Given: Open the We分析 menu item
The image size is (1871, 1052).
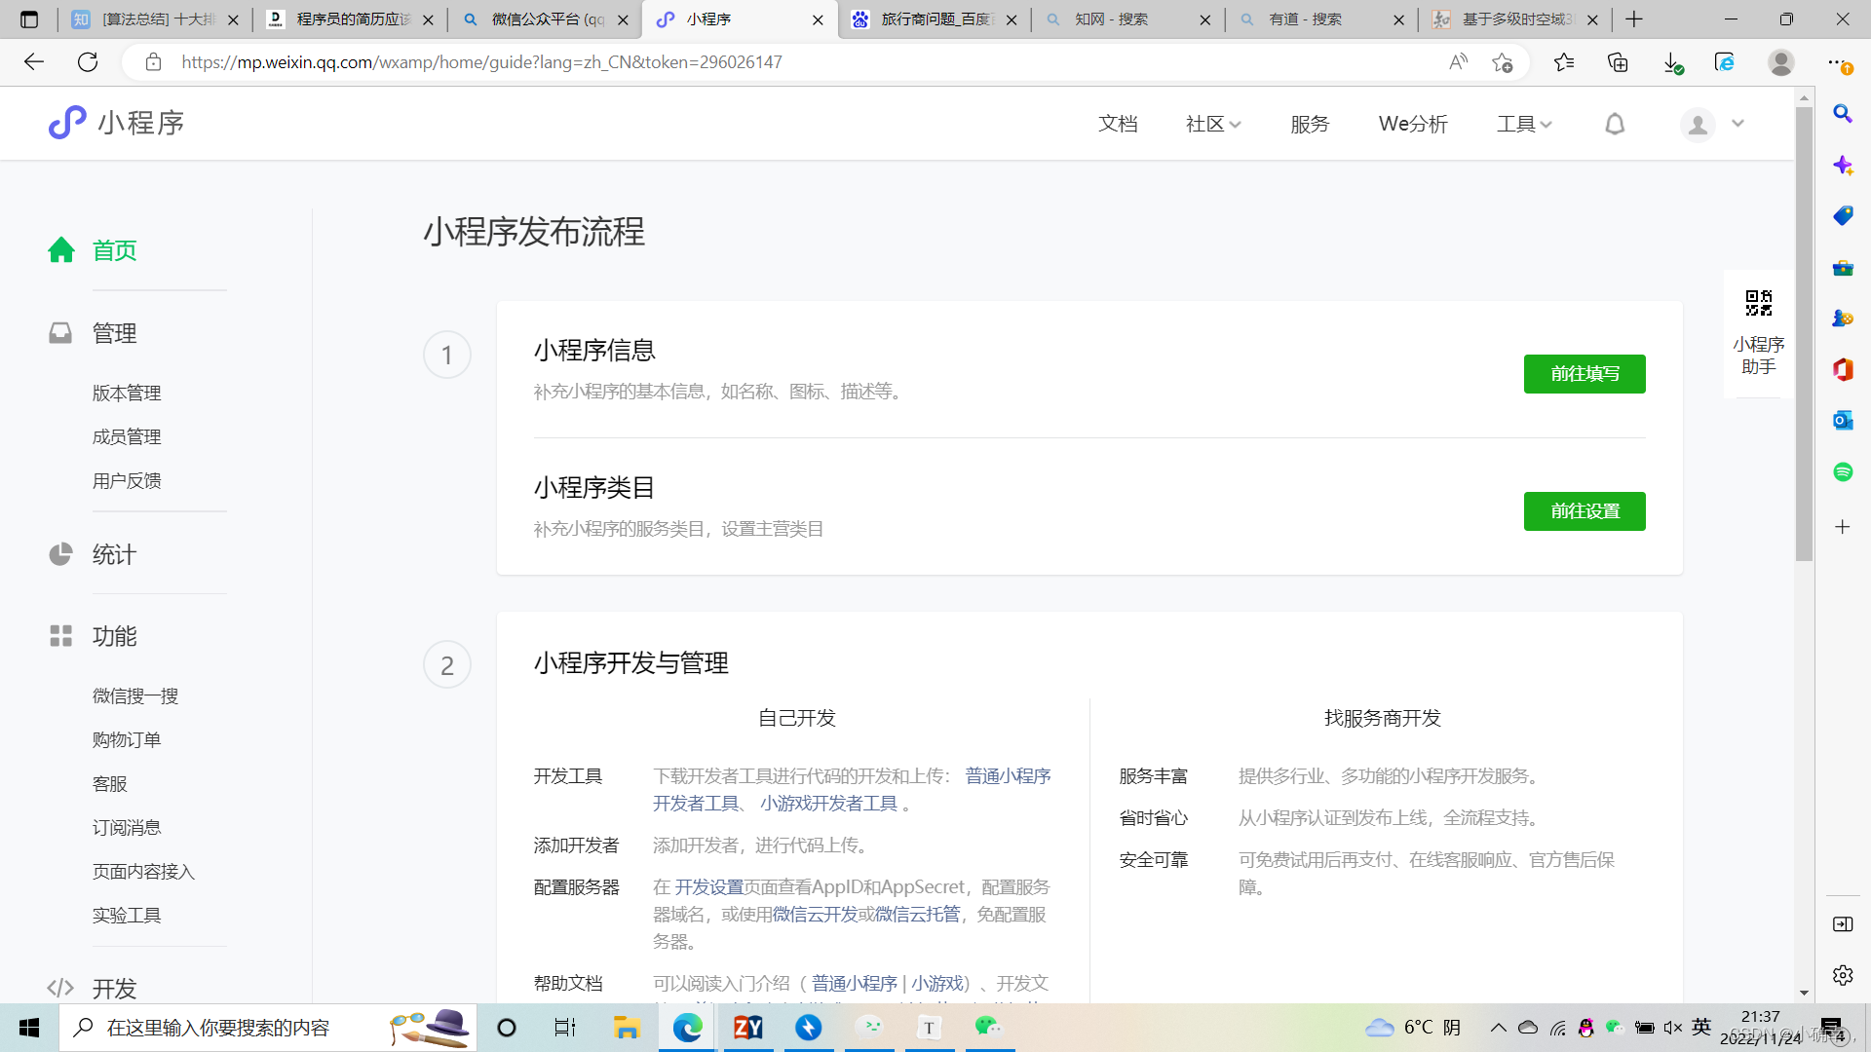Looking at the screenshot, I should click(1413, 124).
